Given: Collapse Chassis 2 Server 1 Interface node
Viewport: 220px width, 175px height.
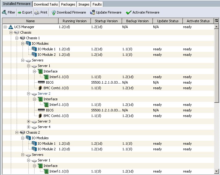Looking at the screenshot, I should 34,166.
